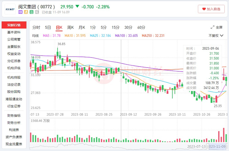Click the green 沽 badge icon
This screenshot has height=151, width=229.
[x=32, y=12]
